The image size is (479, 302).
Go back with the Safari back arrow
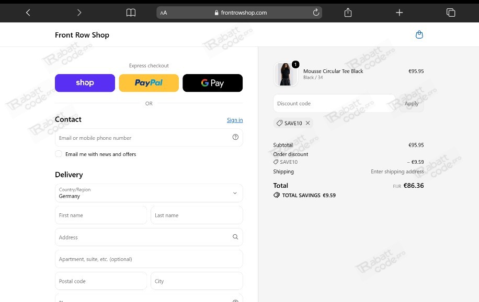pos(28,13)
